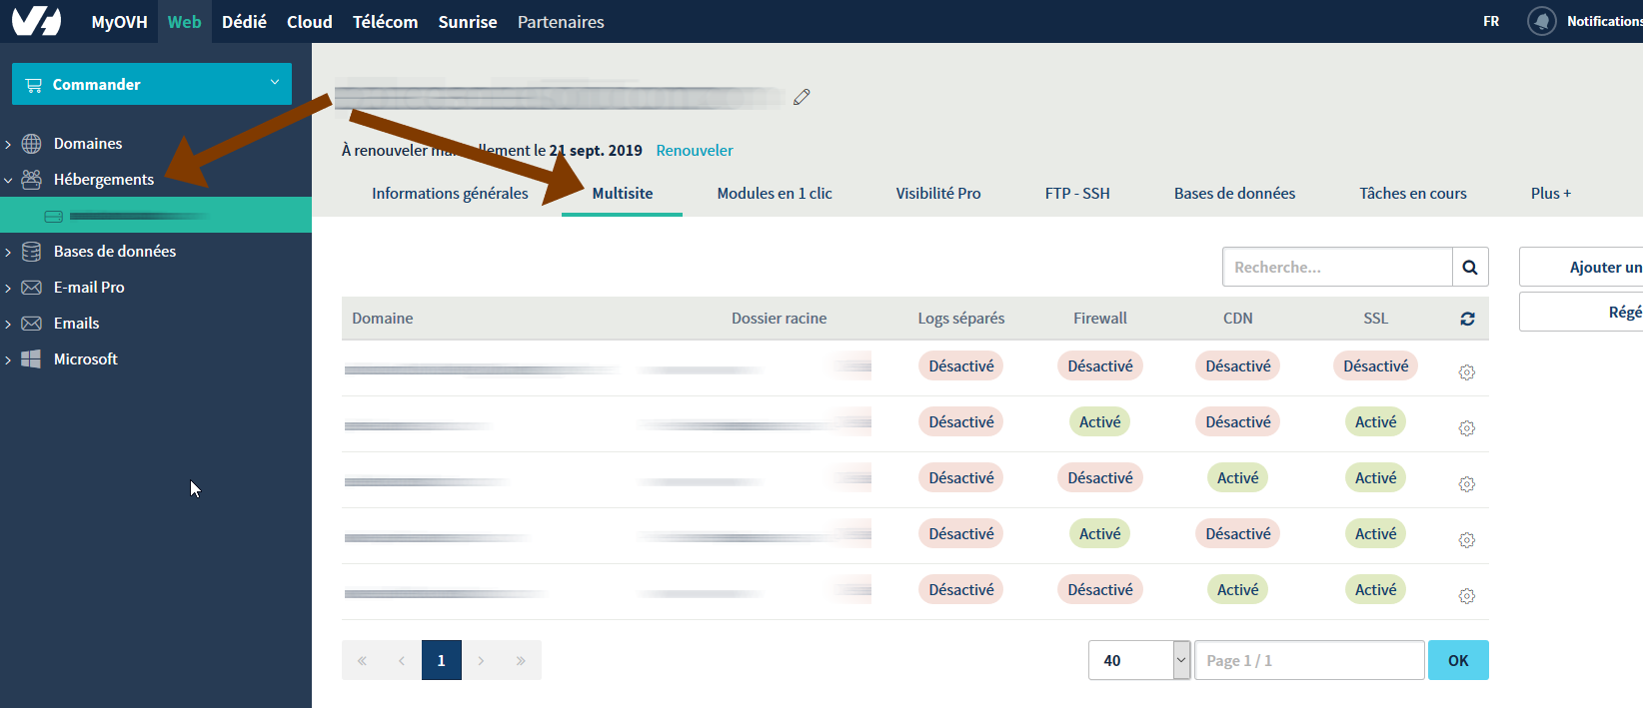Click Désactivé SSL badge in first row

1376,366
